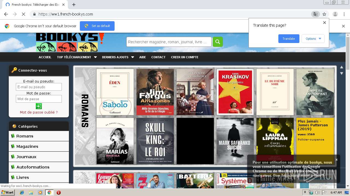350x196 pixels.
Task: Bookmark this page with the star icon
Action: click(324, 14)
